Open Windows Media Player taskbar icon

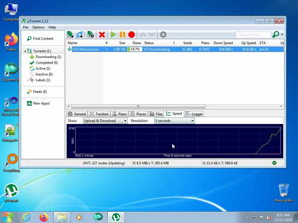pos(80,217)
